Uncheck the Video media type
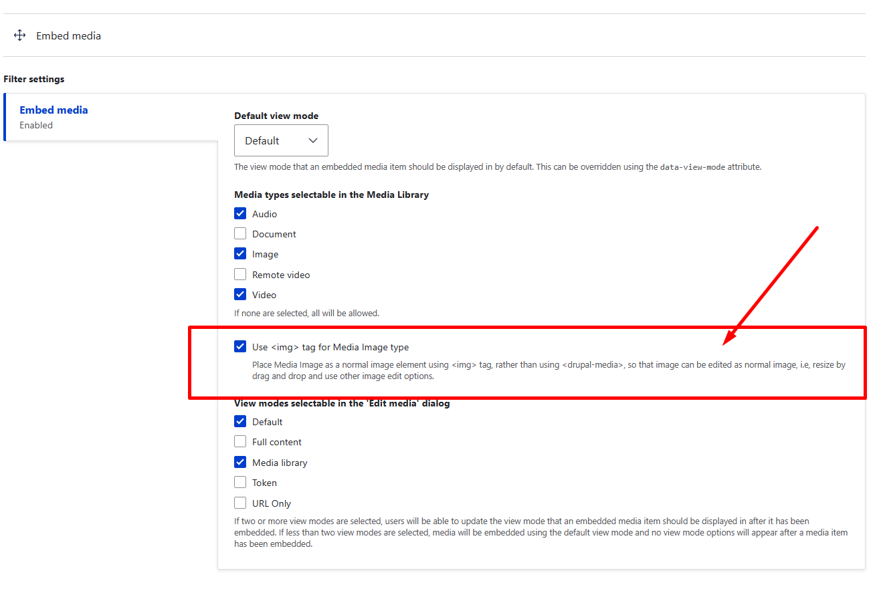Screen dimensions: 881x595 (x=240, y=294)
